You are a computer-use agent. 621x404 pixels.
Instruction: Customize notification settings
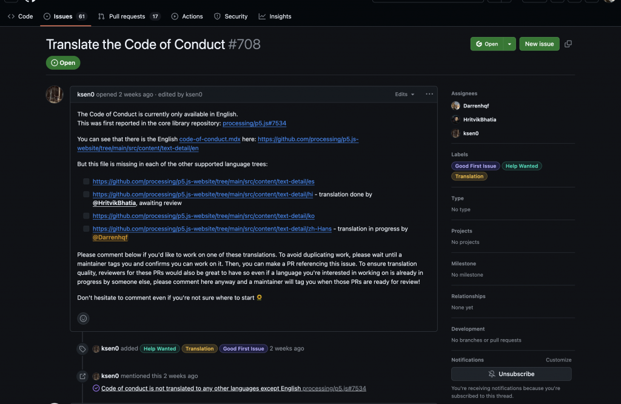(559, 360)
